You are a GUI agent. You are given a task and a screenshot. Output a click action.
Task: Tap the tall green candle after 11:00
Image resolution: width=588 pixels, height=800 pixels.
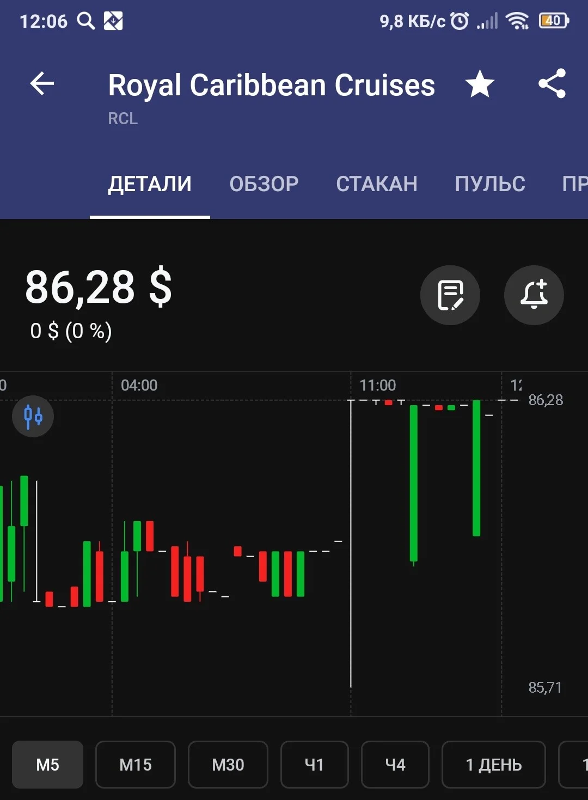[414, 483]
